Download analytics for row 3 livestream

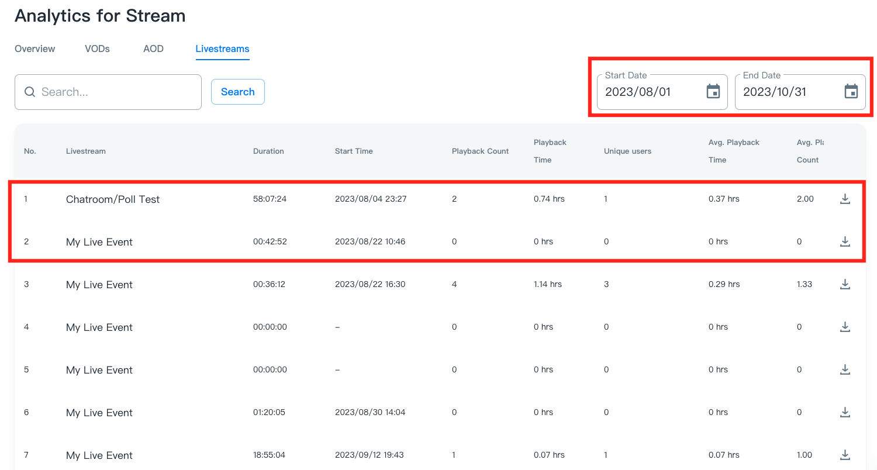pyautogui.click(x=845, y=284)
